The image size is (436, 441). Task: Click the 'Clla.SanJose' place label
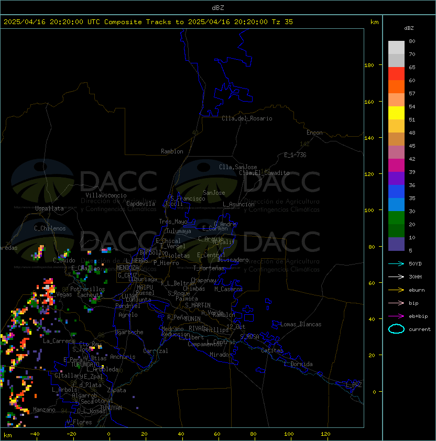pos(238,167)
